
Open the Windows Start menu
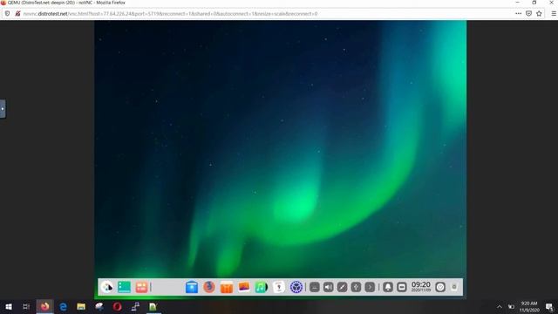[9, 306]
